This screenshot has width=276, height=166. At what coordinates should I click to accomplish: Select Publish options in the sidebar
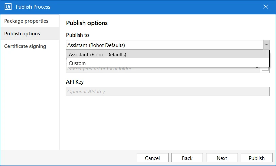pos(29,33)
